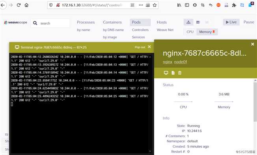Switch to table view mode
Viewport: 257px width, 155px height.
[198, 22]
